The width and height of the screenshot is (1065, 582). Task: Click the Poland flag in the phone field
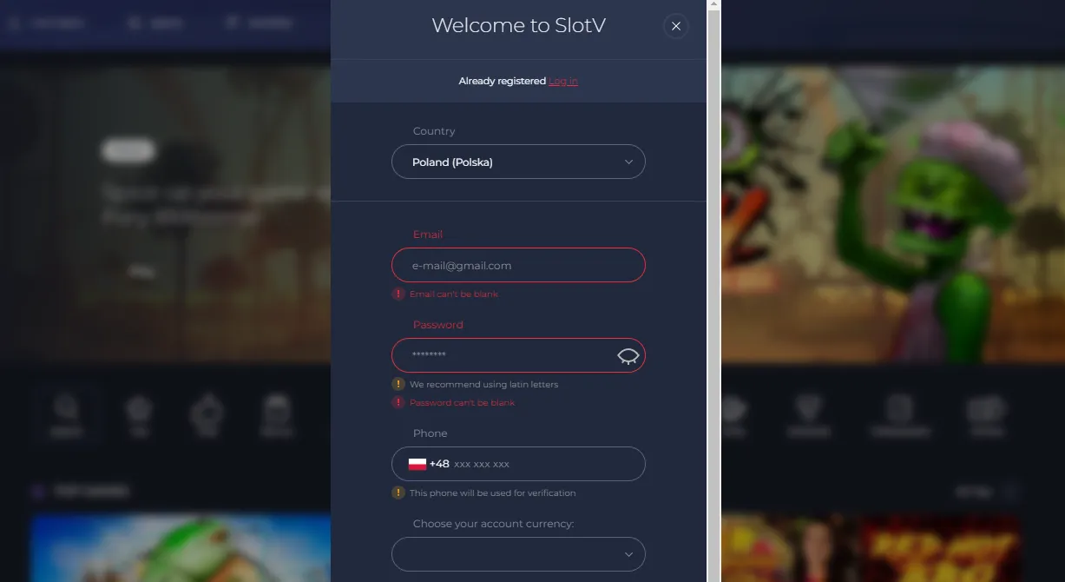pyautogui.click(x=417, y=464)
